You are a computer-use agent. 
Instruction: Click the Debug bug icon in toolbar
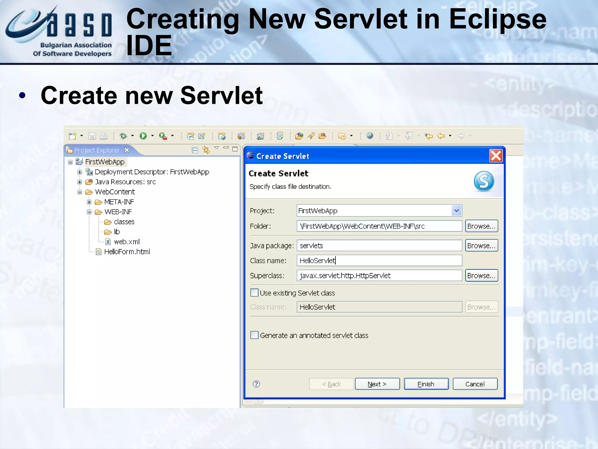124,136
